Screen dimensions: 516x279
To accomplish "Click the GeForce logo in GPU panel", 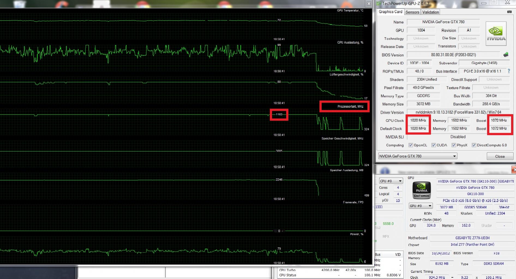I will pos(422,190).
